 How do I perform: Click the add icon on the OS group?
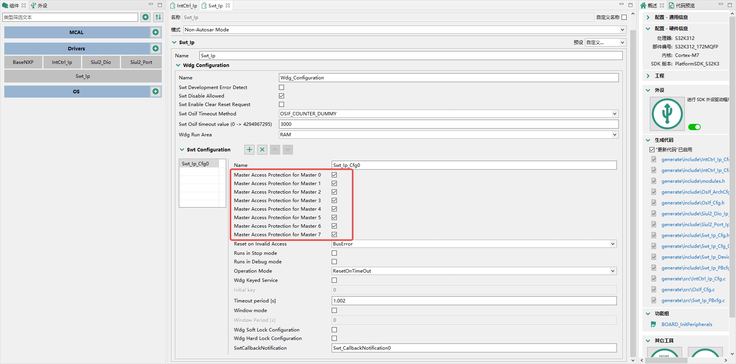pyautogui.click(x=155, y=91)
